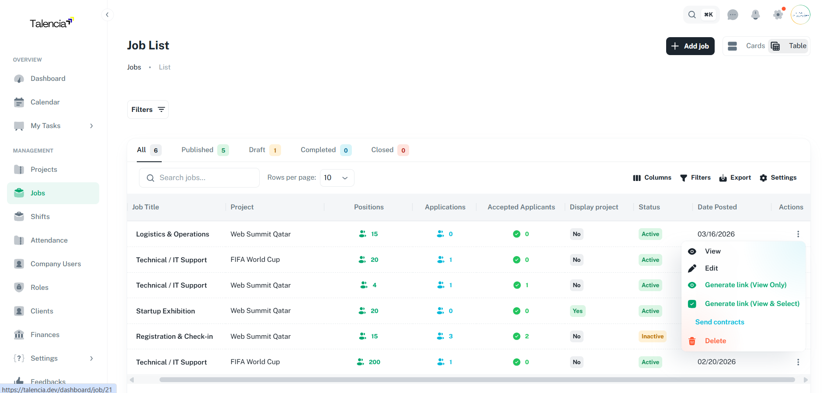Click the Add job button
Viewport: 827px width, 393px height.
coord(690,46)
